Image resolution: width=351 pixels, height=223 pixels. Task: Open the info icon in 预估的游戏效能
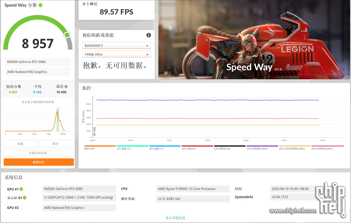click(x=149, y=35)
